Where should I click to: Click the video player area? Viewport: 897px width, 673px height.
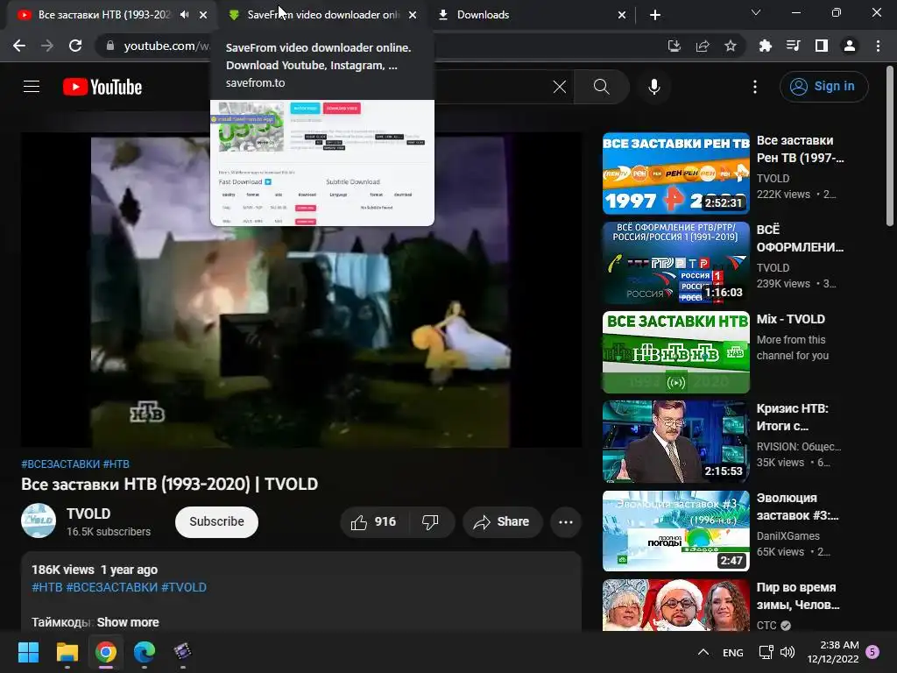301,290
